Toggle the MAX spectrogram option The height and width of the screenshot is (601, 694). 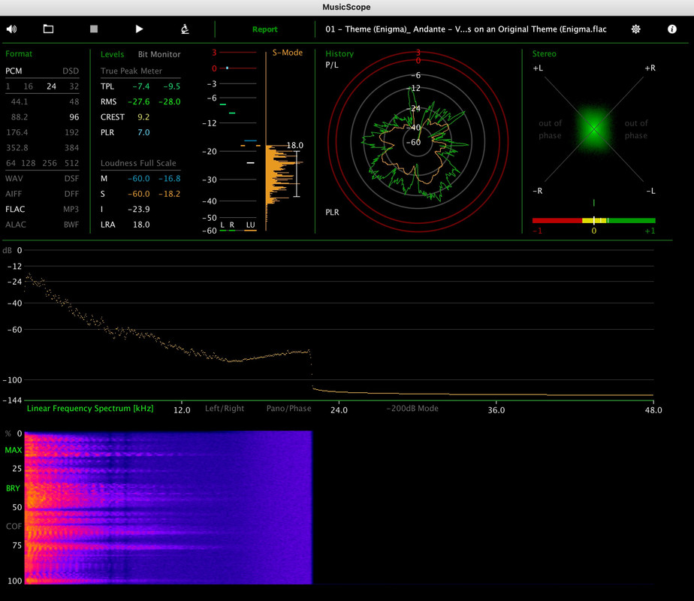[14, 450]
